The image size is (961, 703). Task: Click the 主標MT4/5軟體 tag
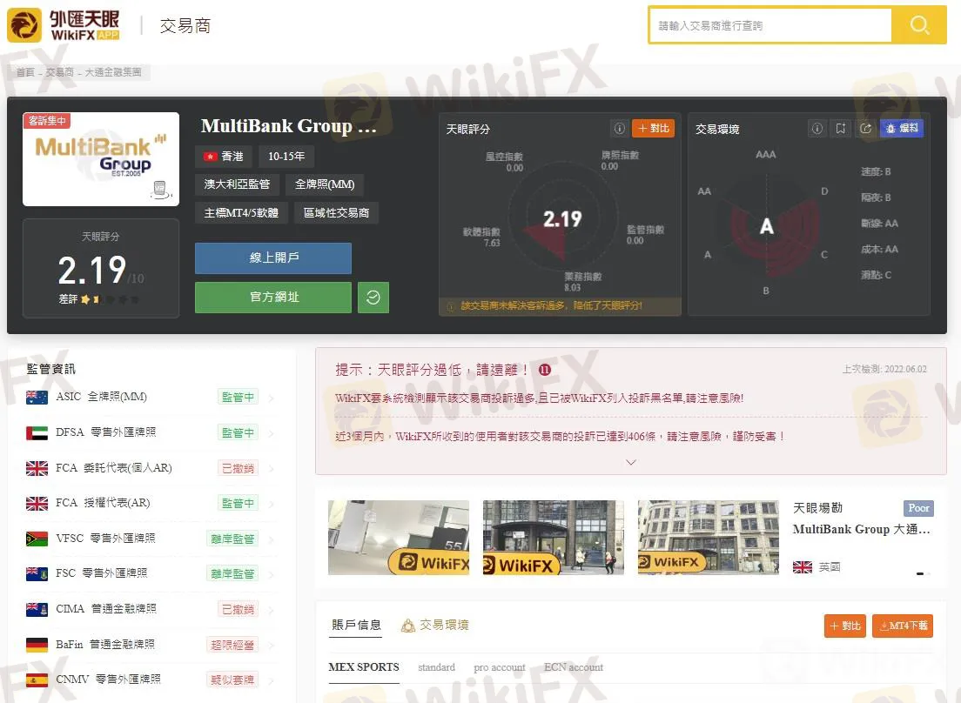point(241,213)
